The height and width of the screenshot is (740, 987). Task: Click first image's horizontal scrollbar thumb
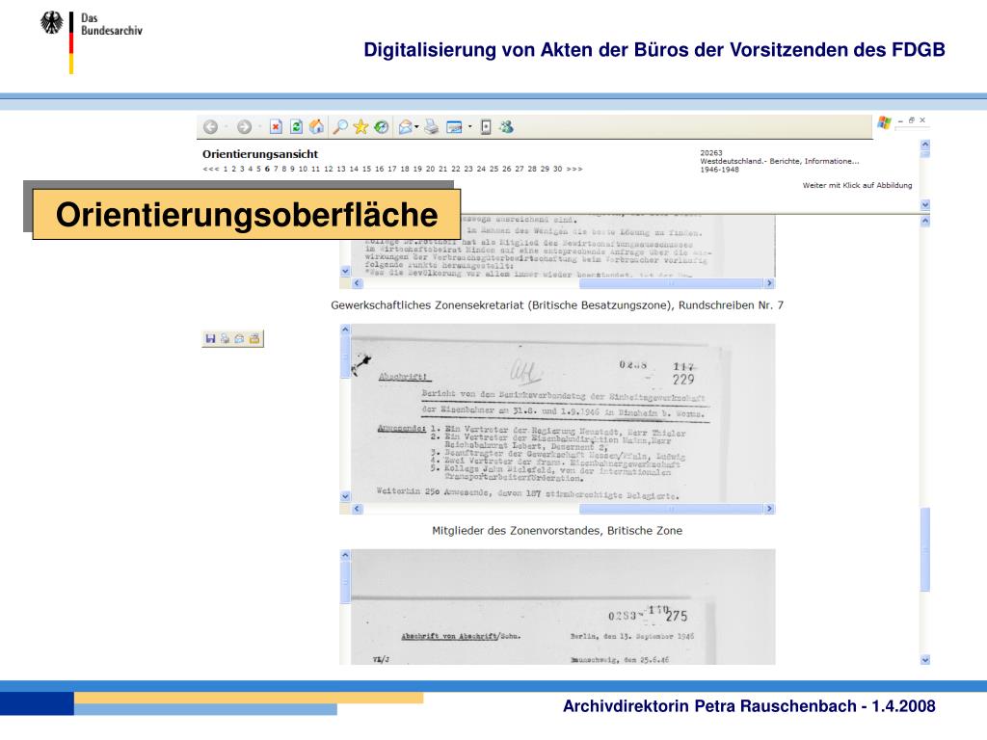click(x=671, y=283)
